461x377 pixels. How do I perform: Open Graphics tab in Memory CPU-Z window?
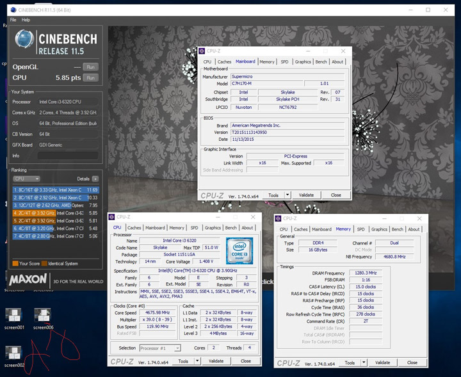[379, 229]
